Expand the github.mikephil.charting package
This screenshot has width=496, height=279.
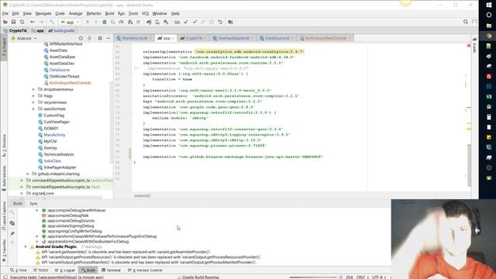point(28,174)
